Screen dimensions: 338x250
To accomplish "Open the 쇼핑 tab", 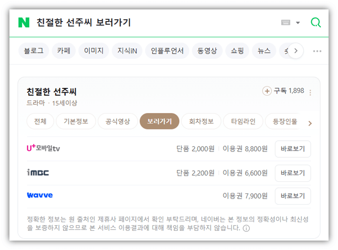I will tap(237, 51).
